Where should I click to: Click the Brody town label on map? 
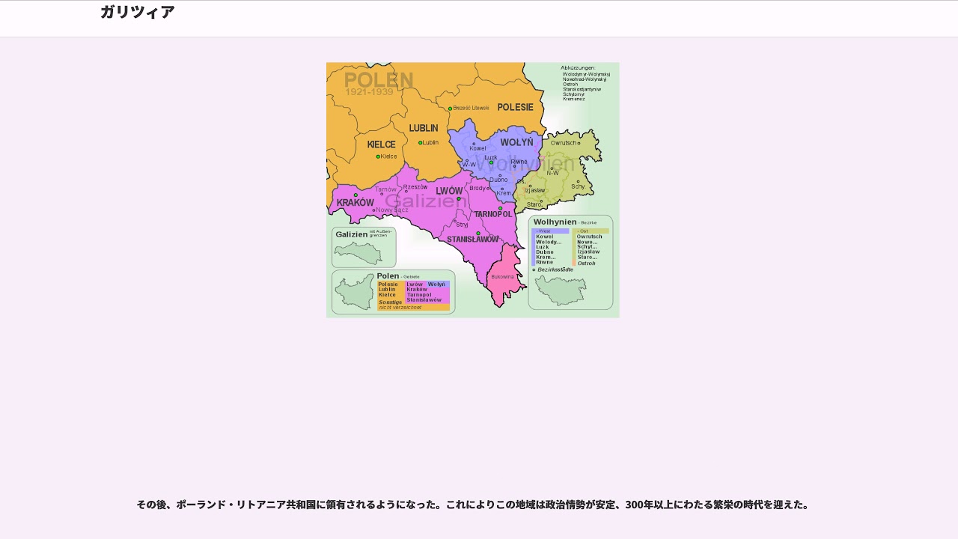477,188
